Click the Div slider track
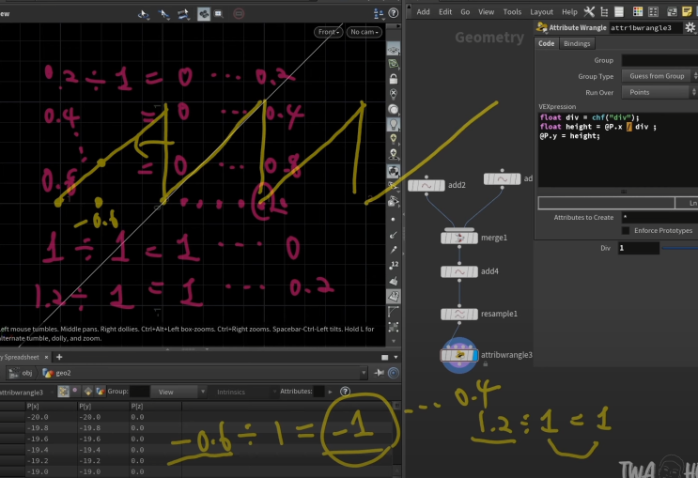The height and width of the screenshot is (478, 698). pos(680,248)
